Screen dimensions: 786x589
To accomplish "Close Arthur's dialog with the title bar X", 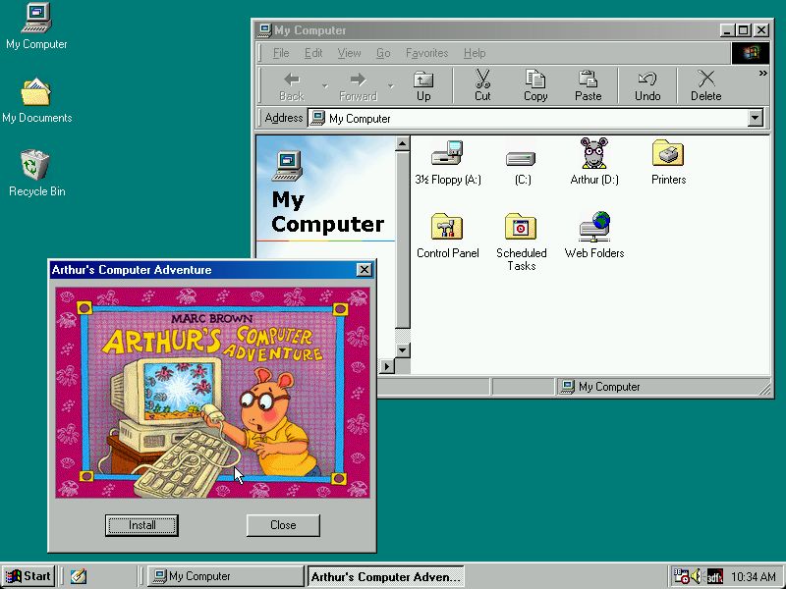I will (x=365, y=269).
